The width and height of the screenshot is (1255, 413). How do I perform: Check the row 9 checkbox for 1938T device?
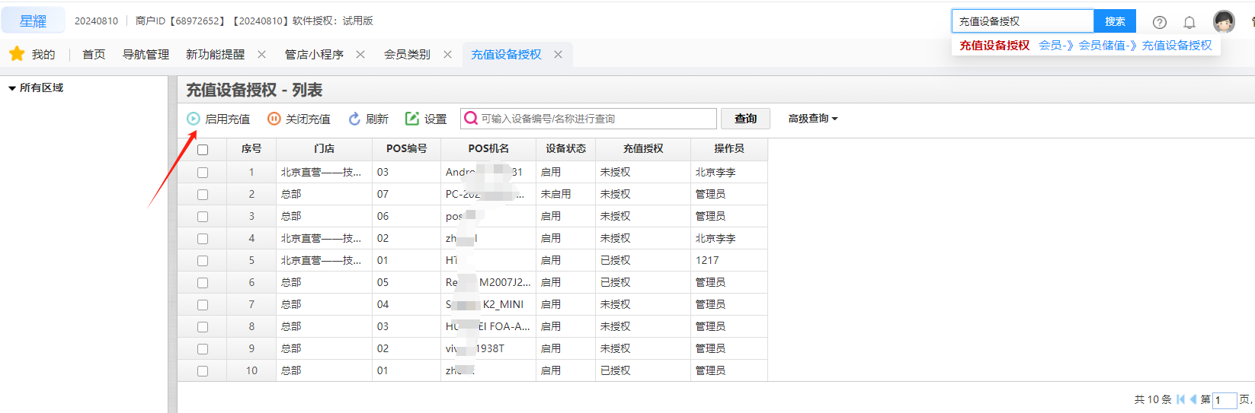tap(203, 349)
